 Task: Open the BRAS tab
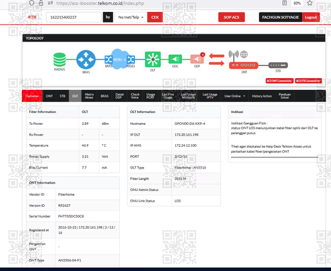point(105,96)
